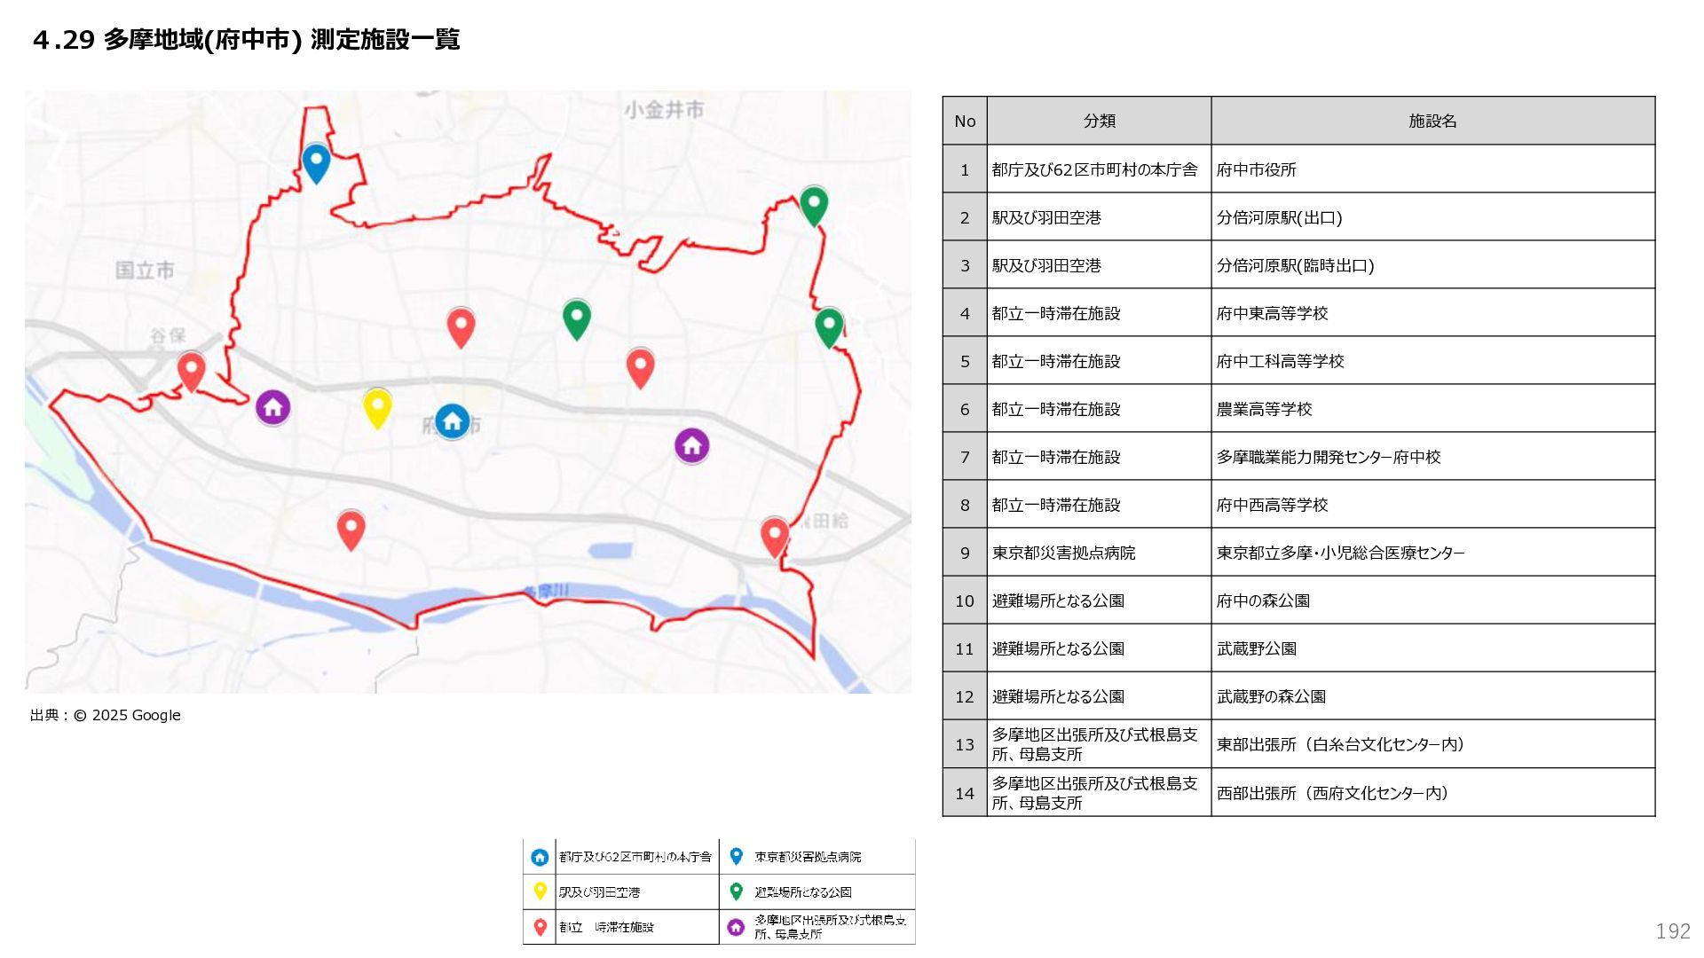Click the purple house marker left of the yellow pin

(272, 408)
